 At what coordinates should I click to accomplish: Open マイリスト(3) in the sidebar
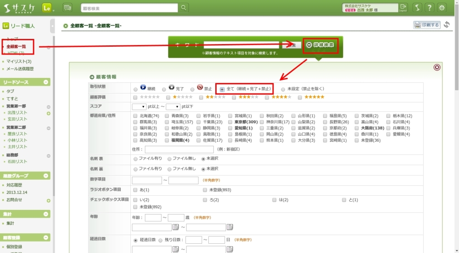click(19, 61)
